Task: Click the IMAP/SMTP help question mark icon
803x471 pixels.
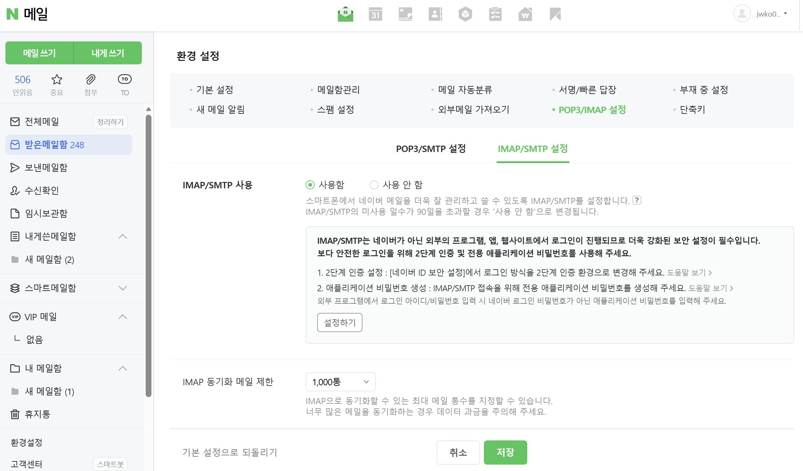Action: 637,200
